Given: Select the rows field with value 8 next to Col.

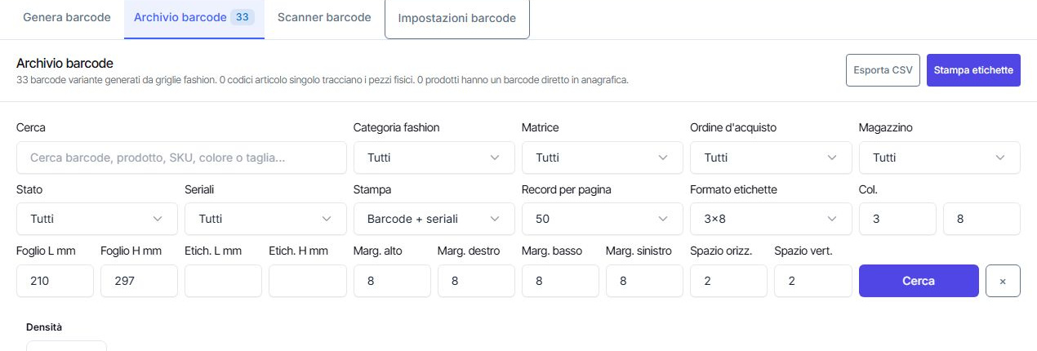Looking at the screenshot, I should point(981,219).
